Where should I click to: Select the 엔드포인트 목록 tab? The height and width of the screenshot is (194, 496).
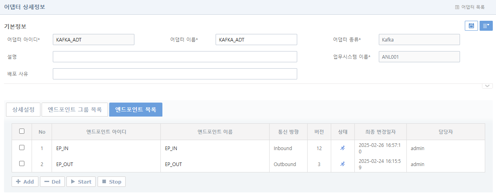tap(136, 109)
